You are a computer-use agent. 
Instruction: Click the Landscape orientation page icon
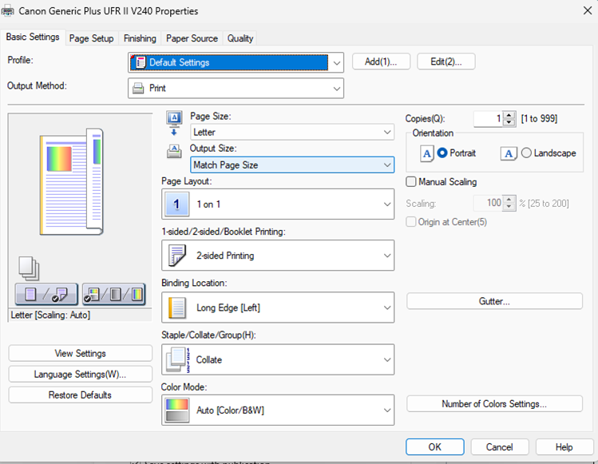point(509,153)
